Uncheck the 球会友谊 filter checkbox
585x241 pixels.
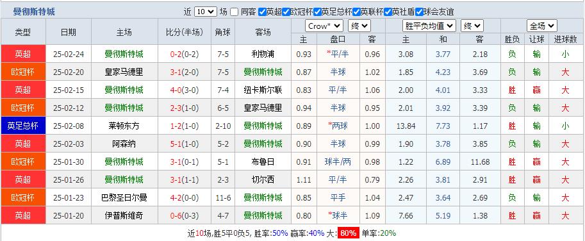(419, 12)
